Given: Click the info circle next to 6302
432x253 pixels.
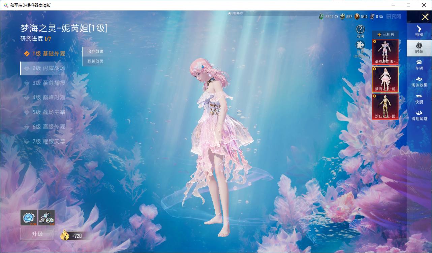Looking at the screenshot, I should (336, 16).
